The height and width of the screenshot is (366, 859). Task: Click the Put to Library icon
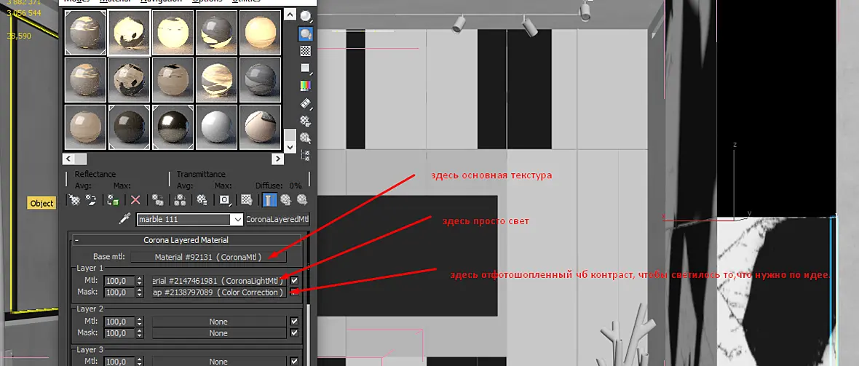tap(202, 200)
